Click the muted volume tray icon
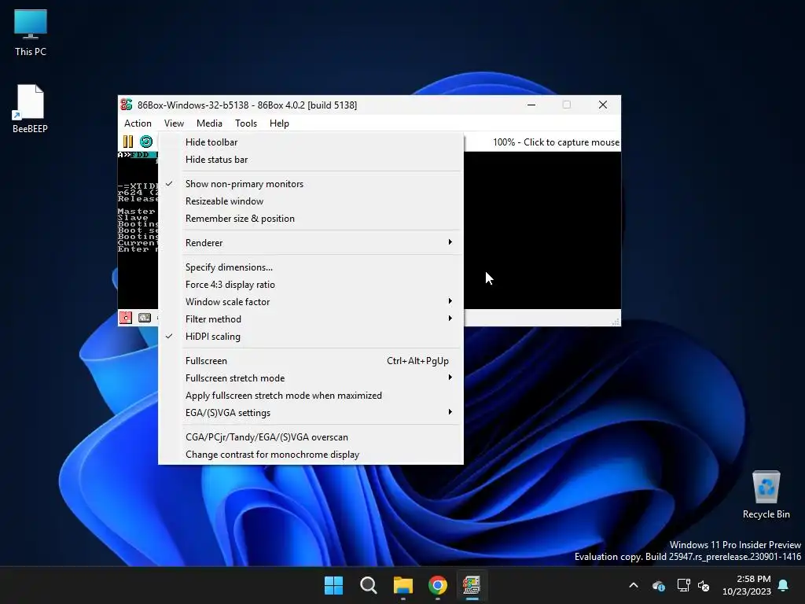 pos(704,585)
